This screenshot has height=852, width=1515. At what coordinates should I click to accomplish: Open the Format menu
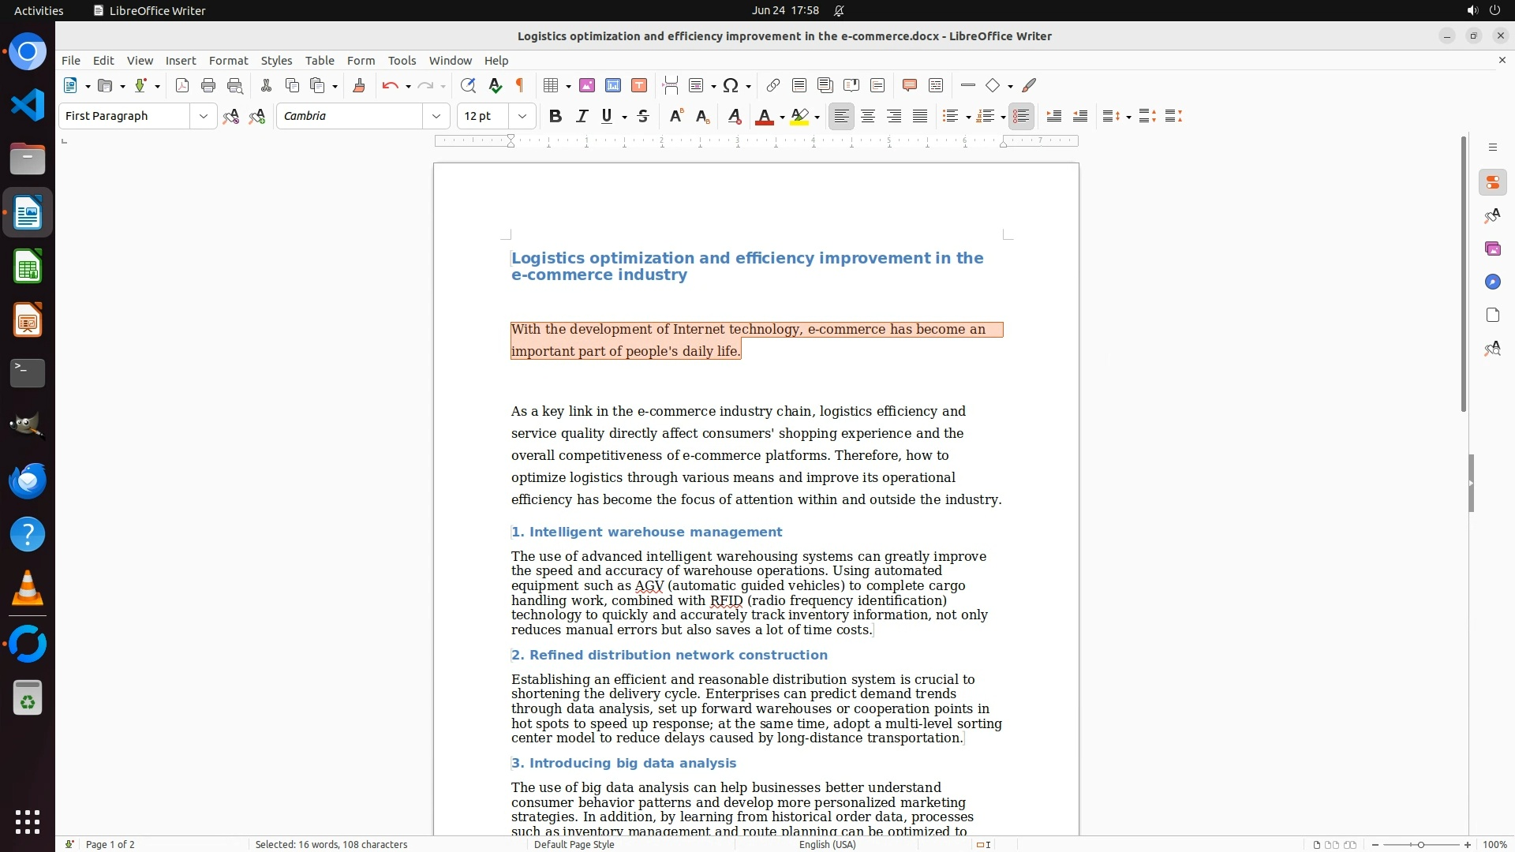tap(228, 61)
